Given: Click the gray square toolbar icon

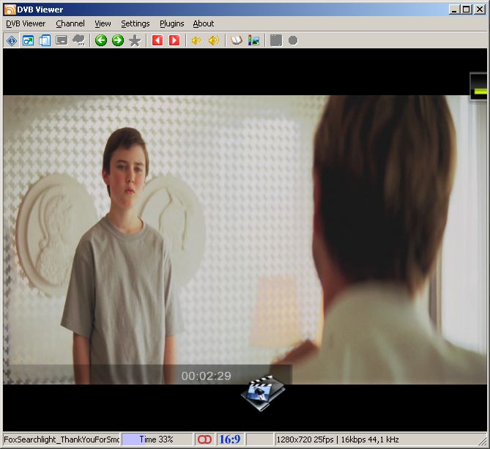Looking at the screenshot, I should click(x=276, y=40).
